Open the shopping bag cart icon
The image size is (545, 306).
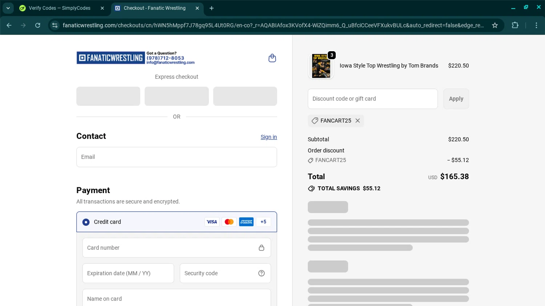point(272,58)
